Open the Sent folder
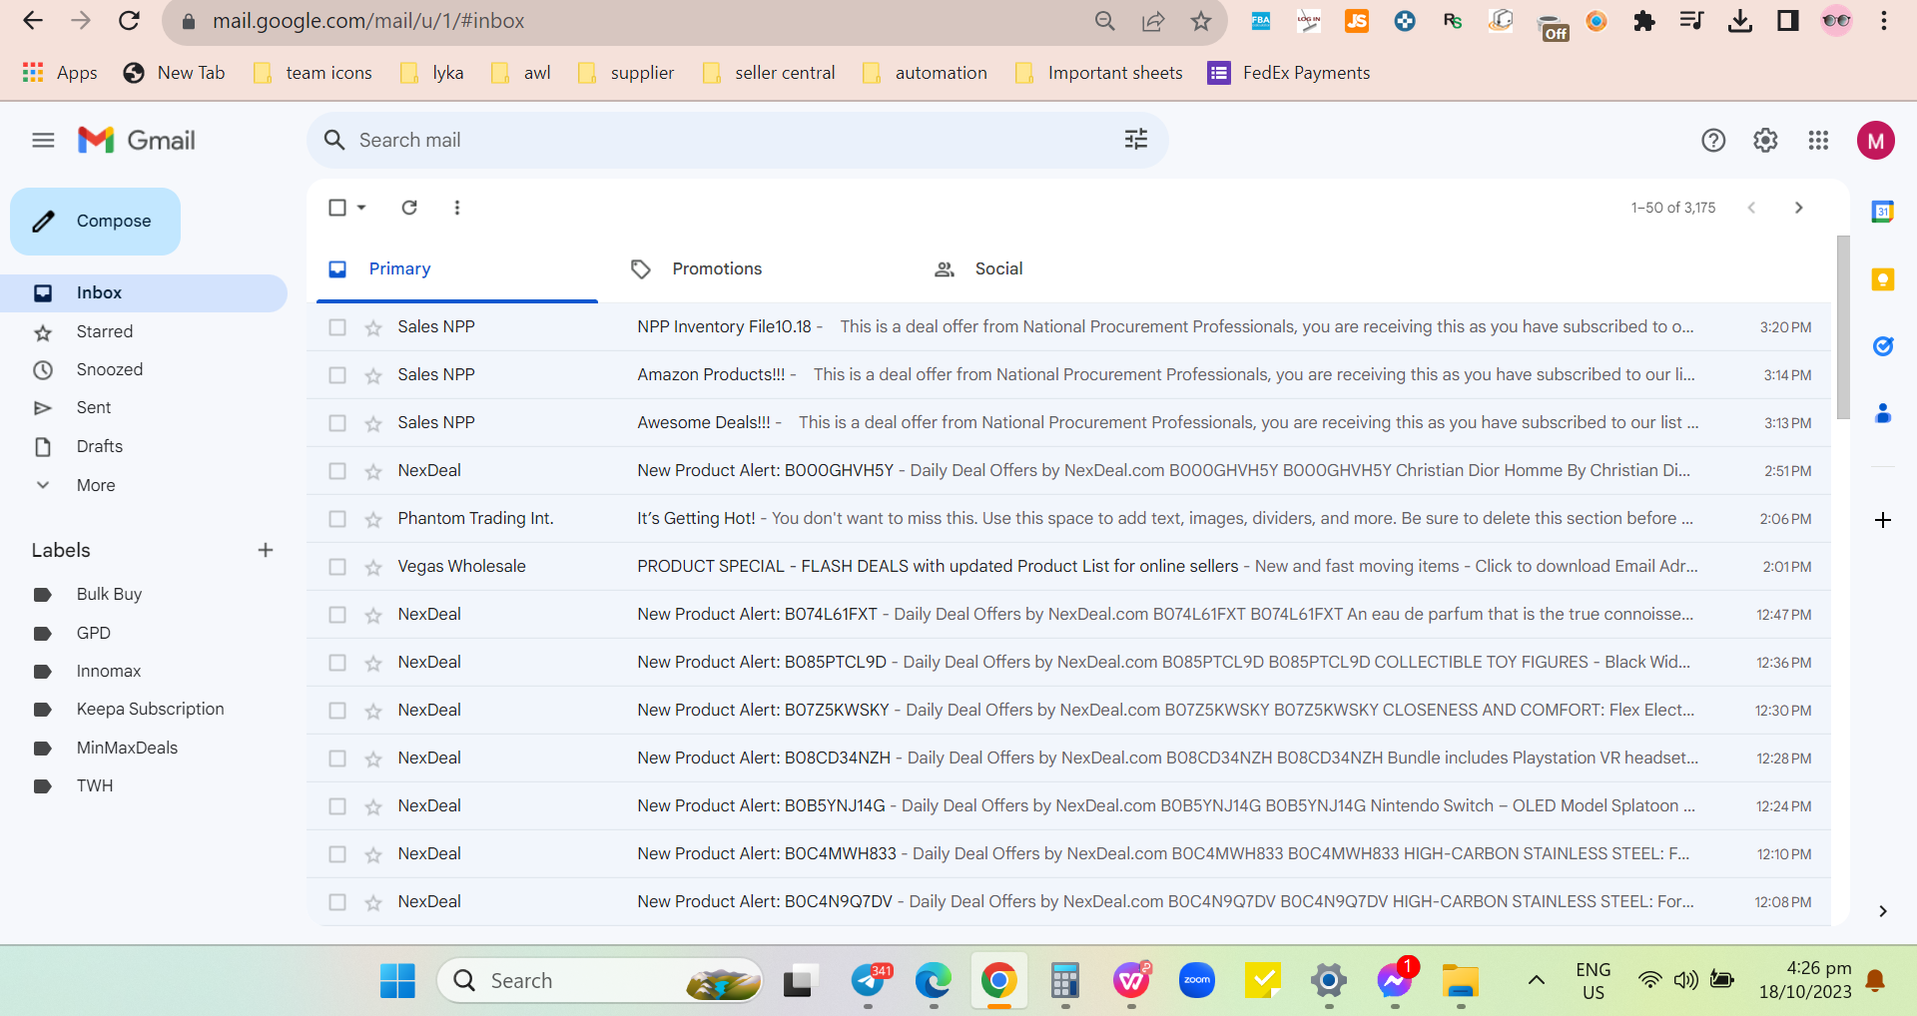The width and height of the screenshot is (1917, 1016). click(144, 407)
